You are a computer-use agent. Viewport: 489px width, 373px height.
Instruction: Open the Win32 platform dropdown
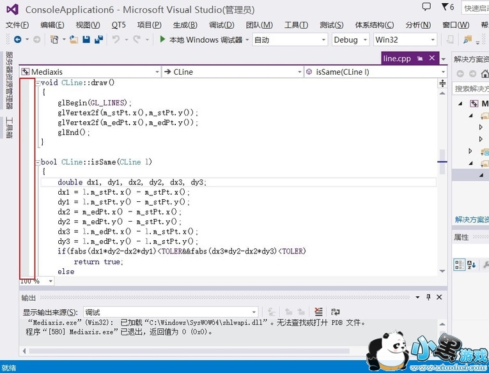405,40
